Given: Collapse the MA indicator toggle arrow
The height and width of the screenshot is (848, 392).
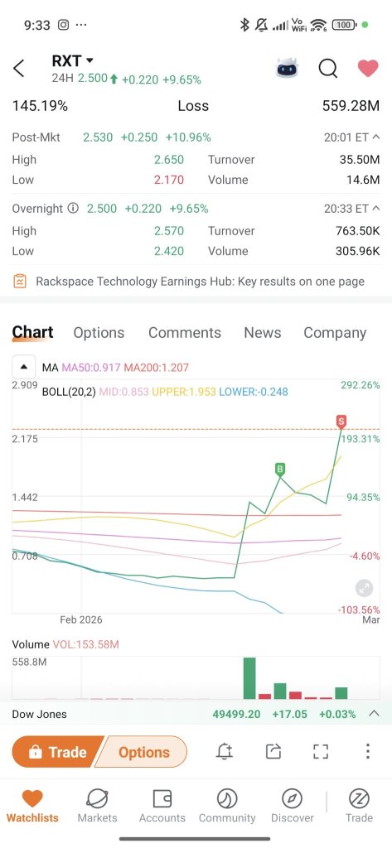Looking at the screenshot, I should [x=24, y=367].
